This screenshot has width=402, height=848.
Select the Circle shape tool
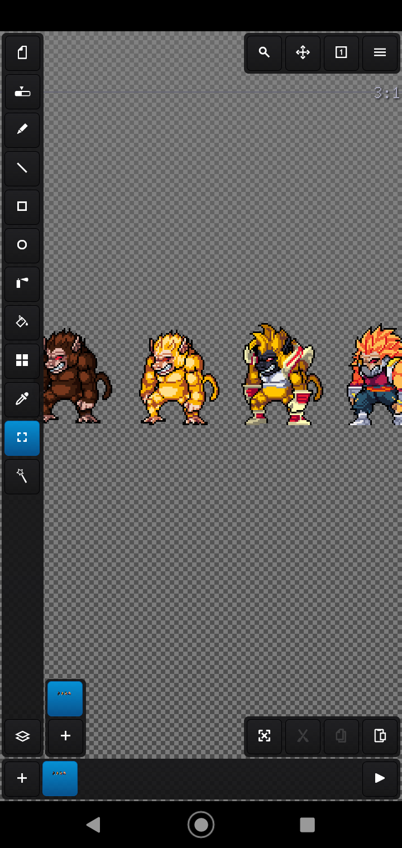22,245
